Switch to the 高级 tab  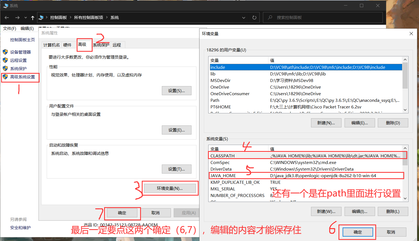82,44
